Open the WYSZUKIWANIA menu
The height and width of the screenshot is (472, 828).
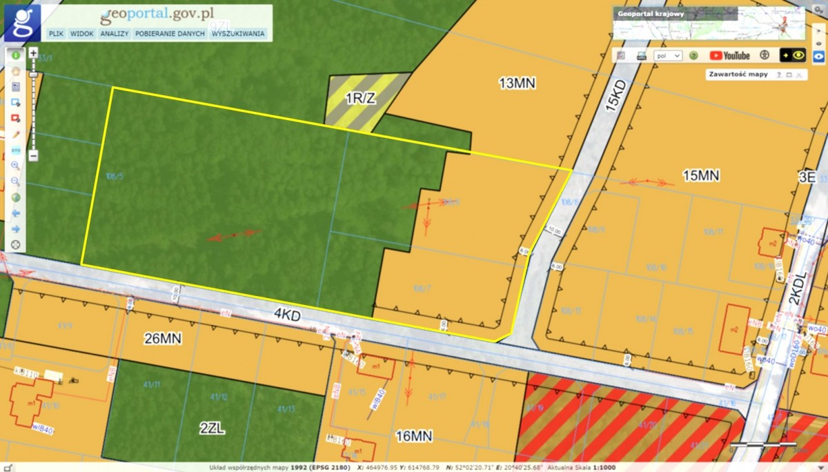(x=238, y=33)
